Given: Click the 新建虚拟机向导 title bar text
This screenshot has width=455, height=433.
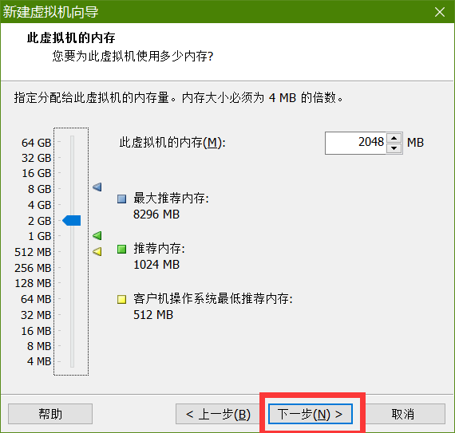Looking at the screenshot, I should point(51,12).
